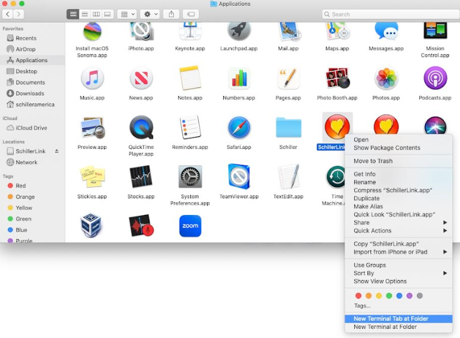The width and height of the screenshot is (460, 338).
Task: Open the gear action menu dropdown
Action: tap(149, 14)
